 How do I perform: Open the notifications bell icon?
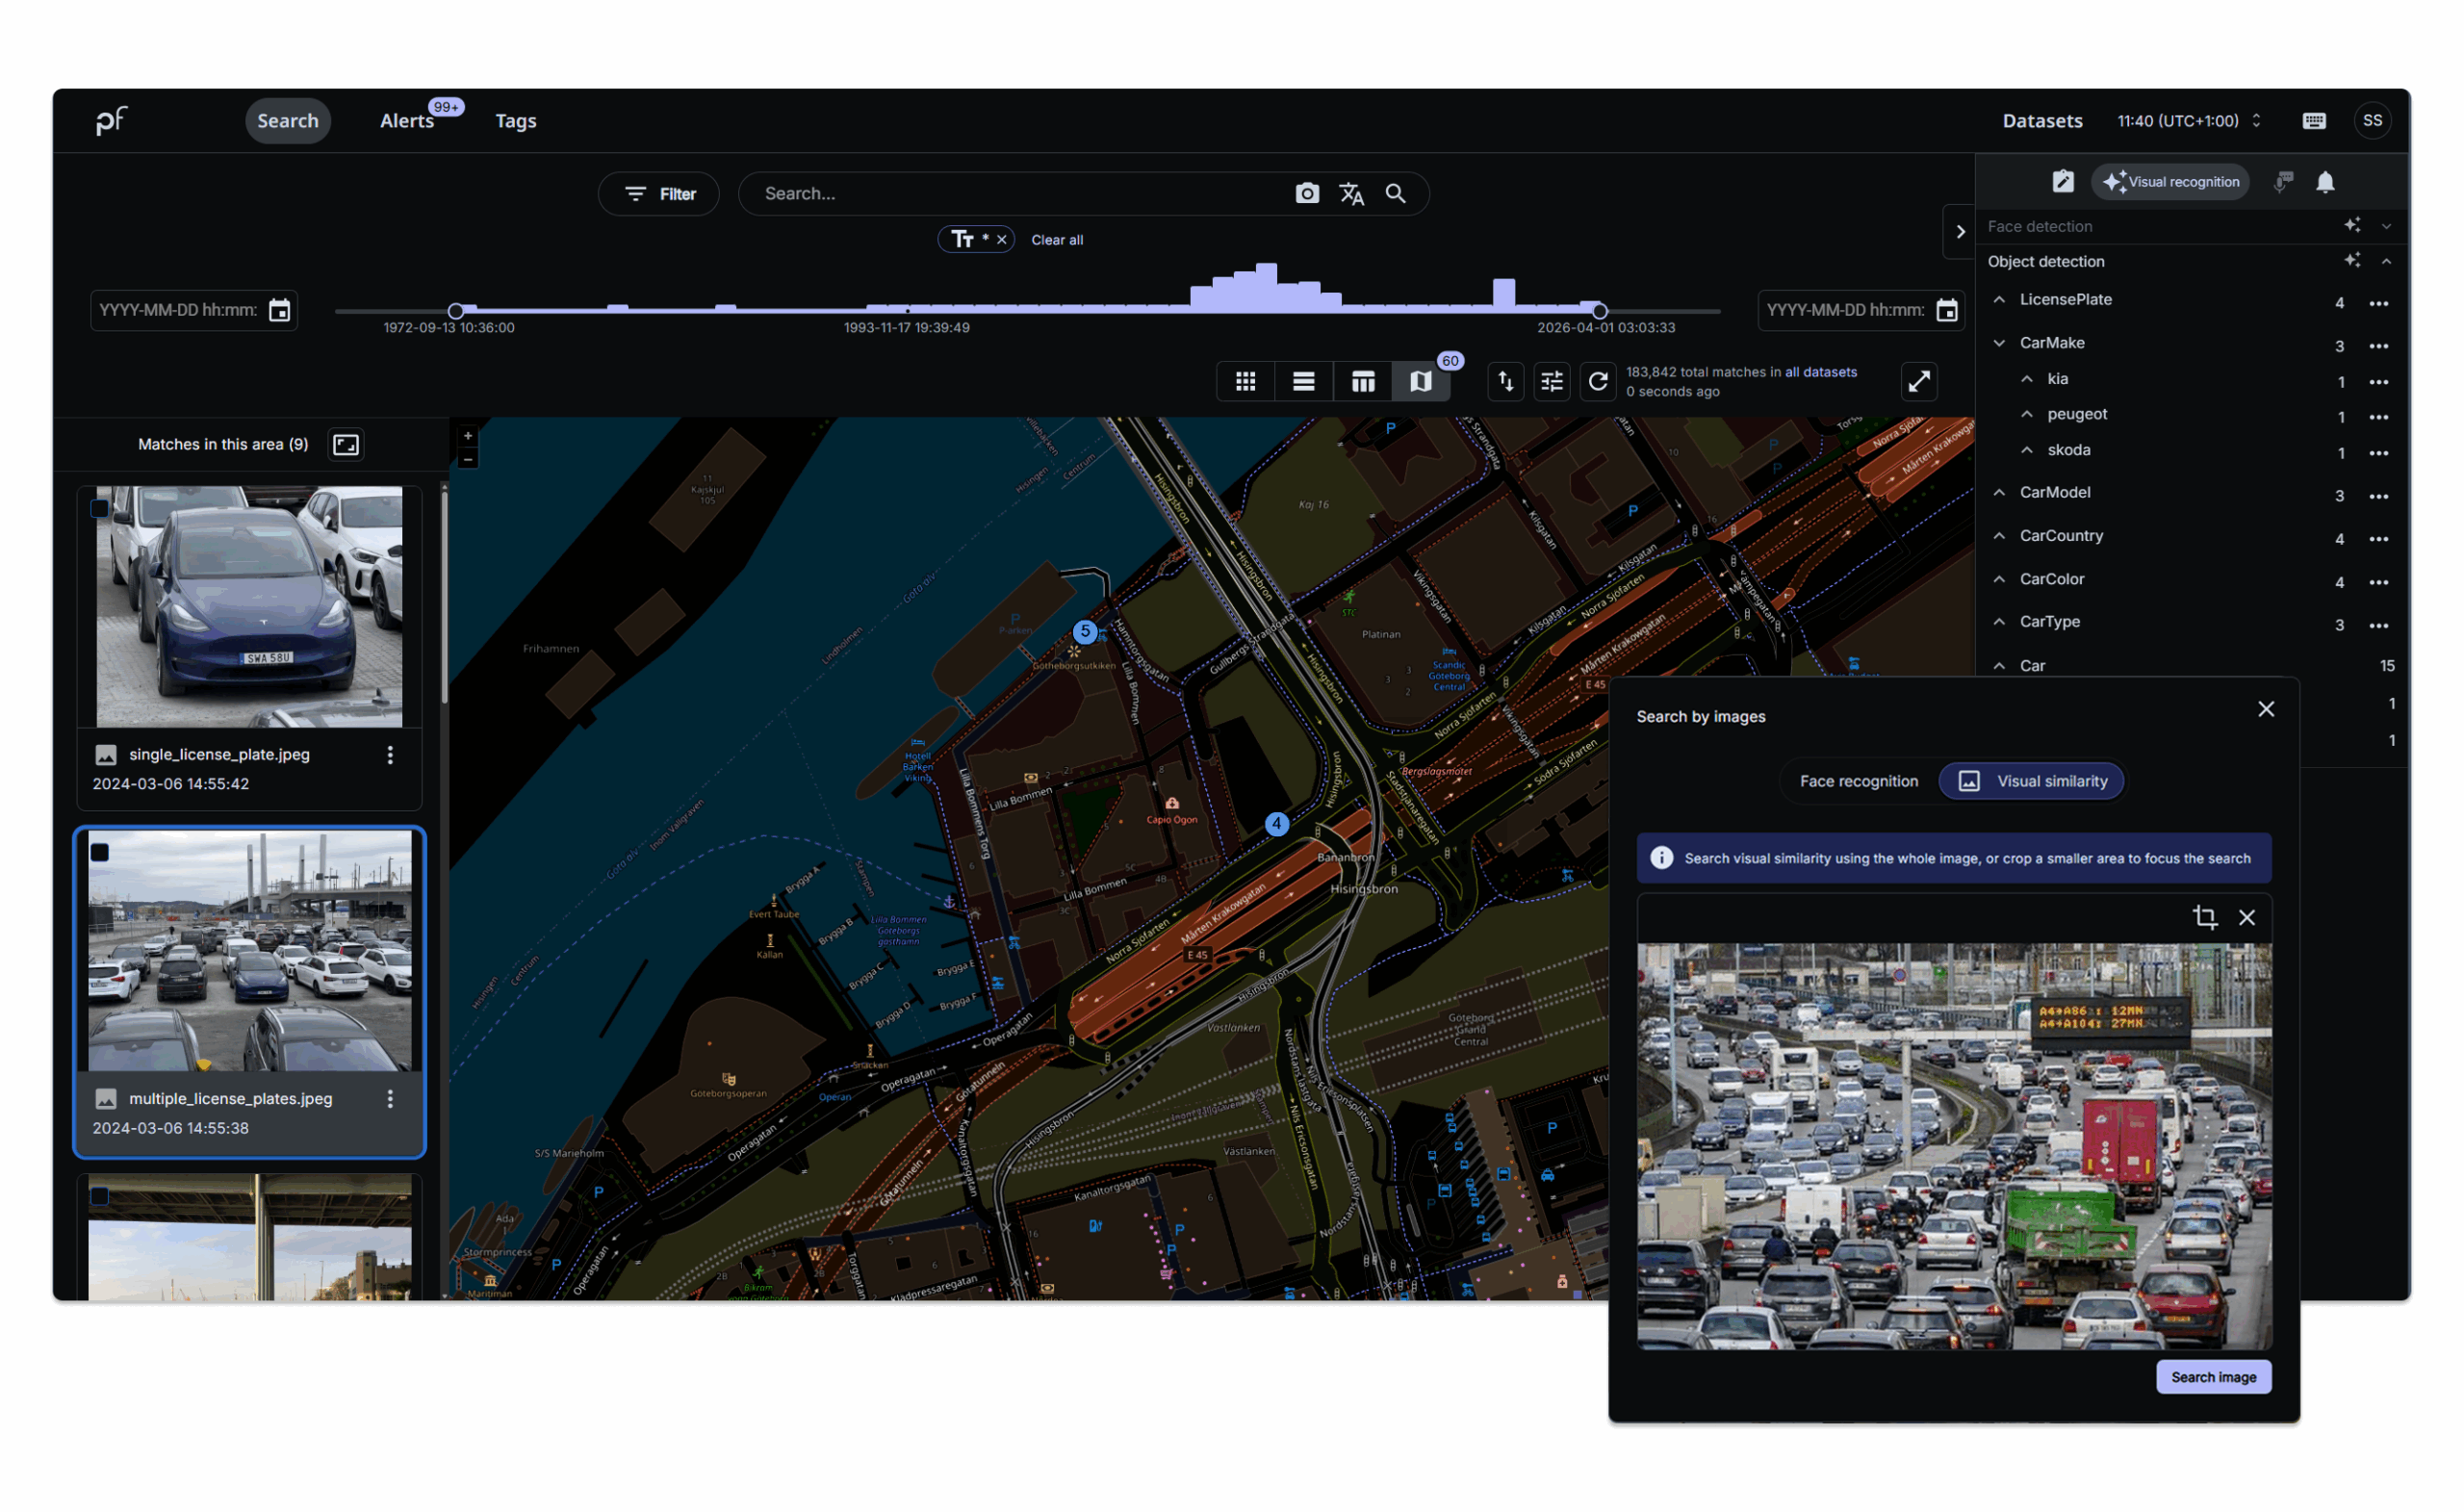(2325, 182)
